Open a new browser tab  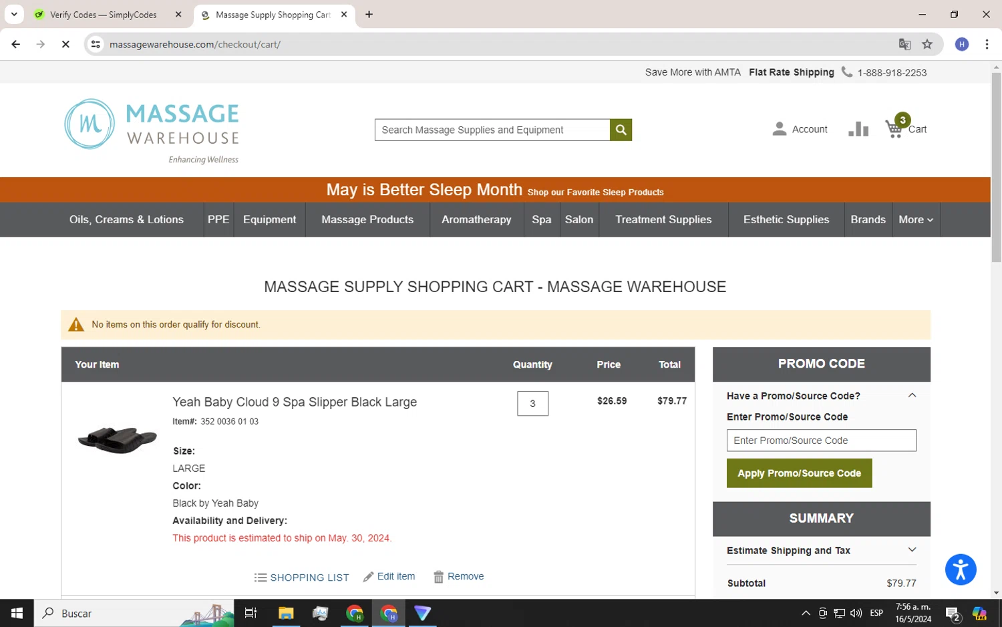coord(369,14)
